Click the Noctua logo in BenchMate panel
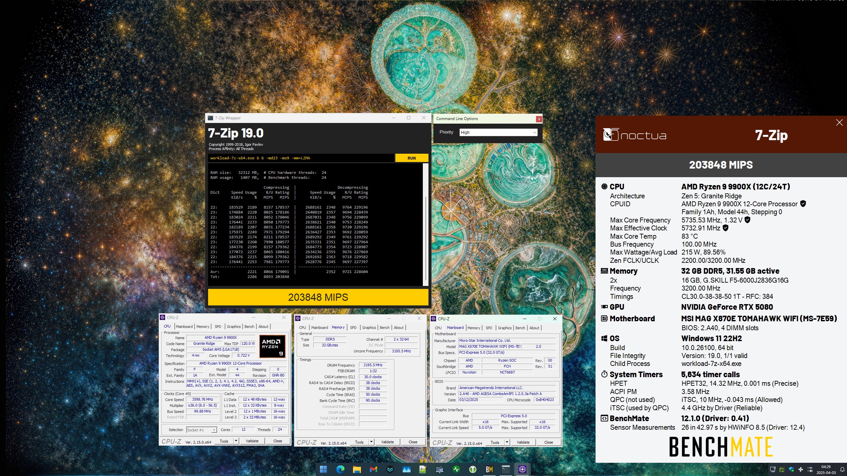Image resolution: width=847 pixels, height=476 pixels. (x=634, y=135)
